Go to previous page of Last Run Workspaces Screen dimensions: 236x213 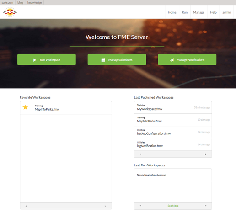(140, 206)
